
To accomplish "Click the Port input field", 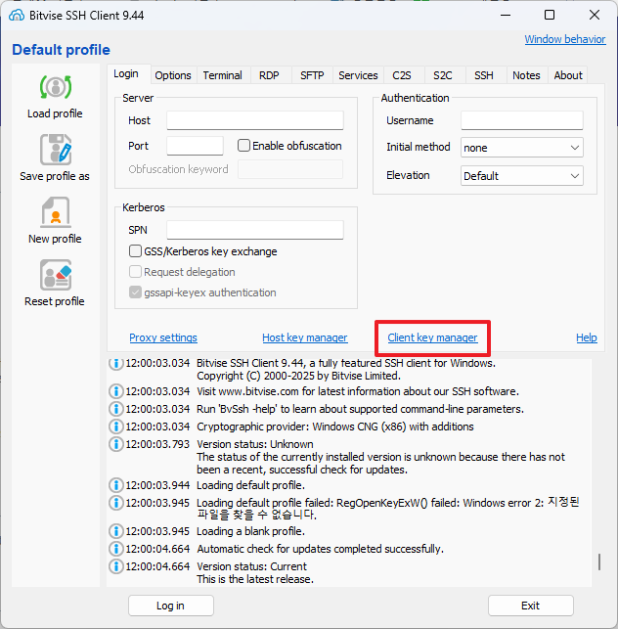I will (x=195, y=146).
